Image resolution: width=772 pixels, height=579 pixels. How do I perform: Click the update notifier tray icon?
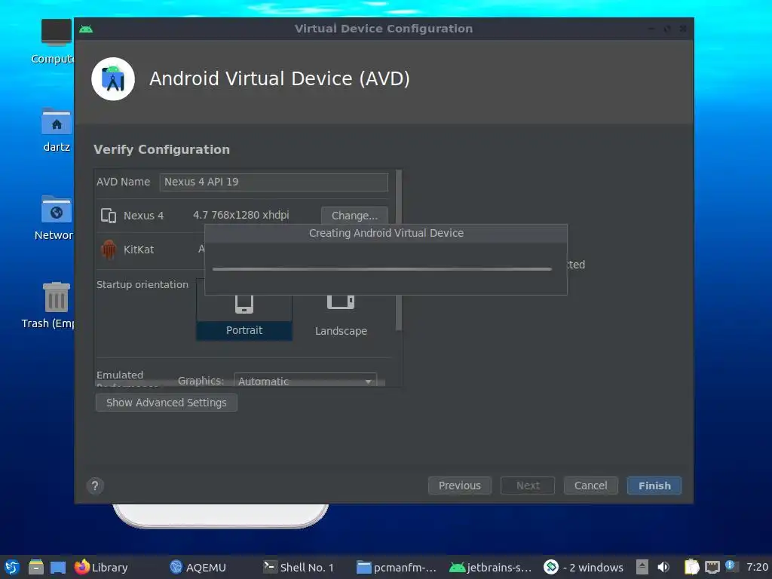[x=731, y=565]
